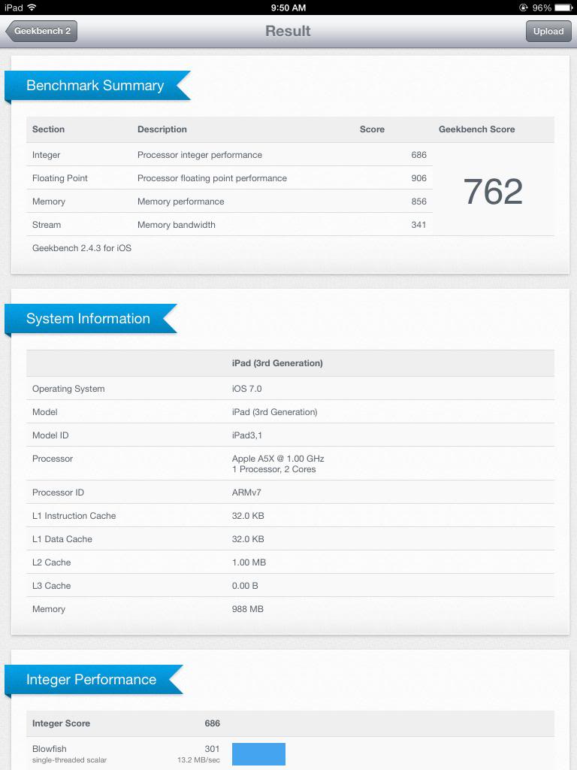Go back to Geekbench 2
The height and width of the screenshot is (770, 577).
tap(41, 31)
